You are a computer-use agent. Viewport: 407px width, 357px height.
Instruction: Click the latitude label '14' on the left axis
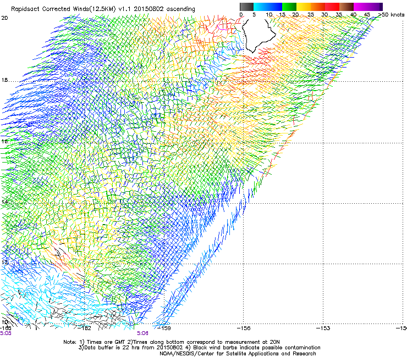[4, 202]
